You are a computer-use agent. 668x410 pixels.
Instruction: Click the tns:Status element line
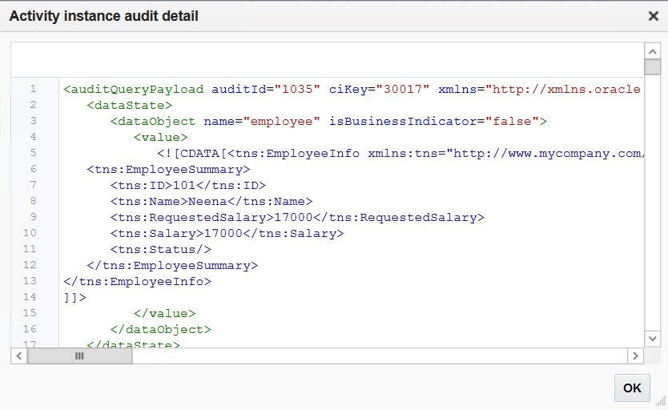tap(160, 249)
